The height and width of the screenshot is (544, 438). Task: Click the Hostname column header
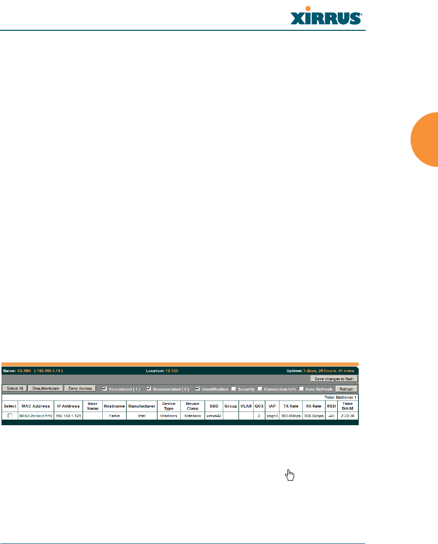(x=114, y=406)
